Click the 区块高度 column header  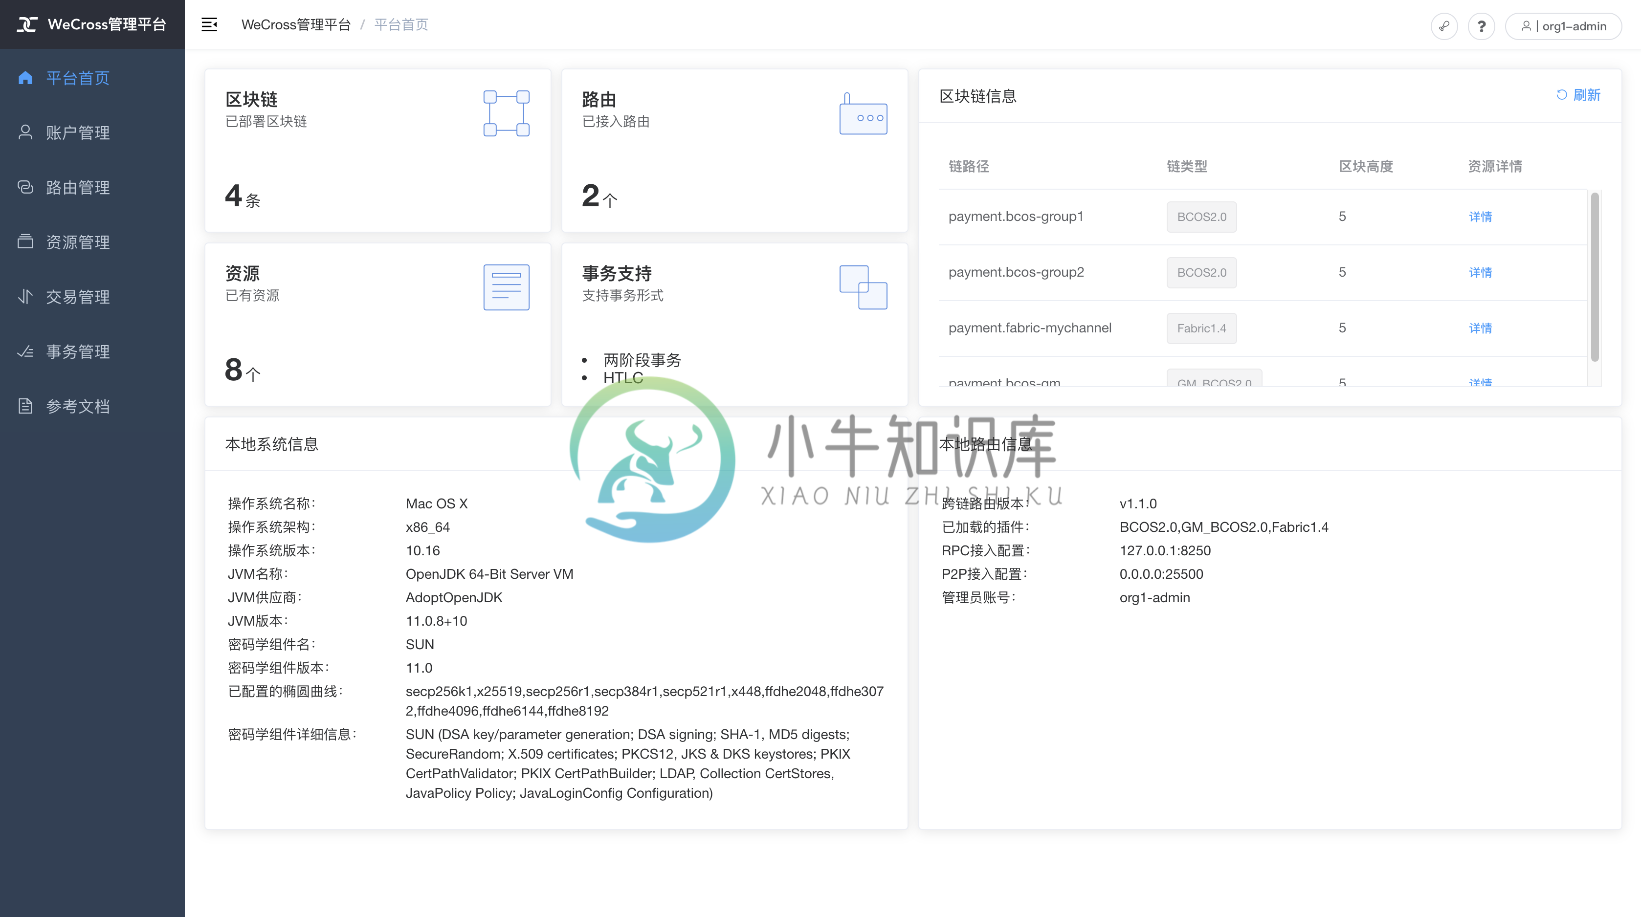pos(1366,166)
